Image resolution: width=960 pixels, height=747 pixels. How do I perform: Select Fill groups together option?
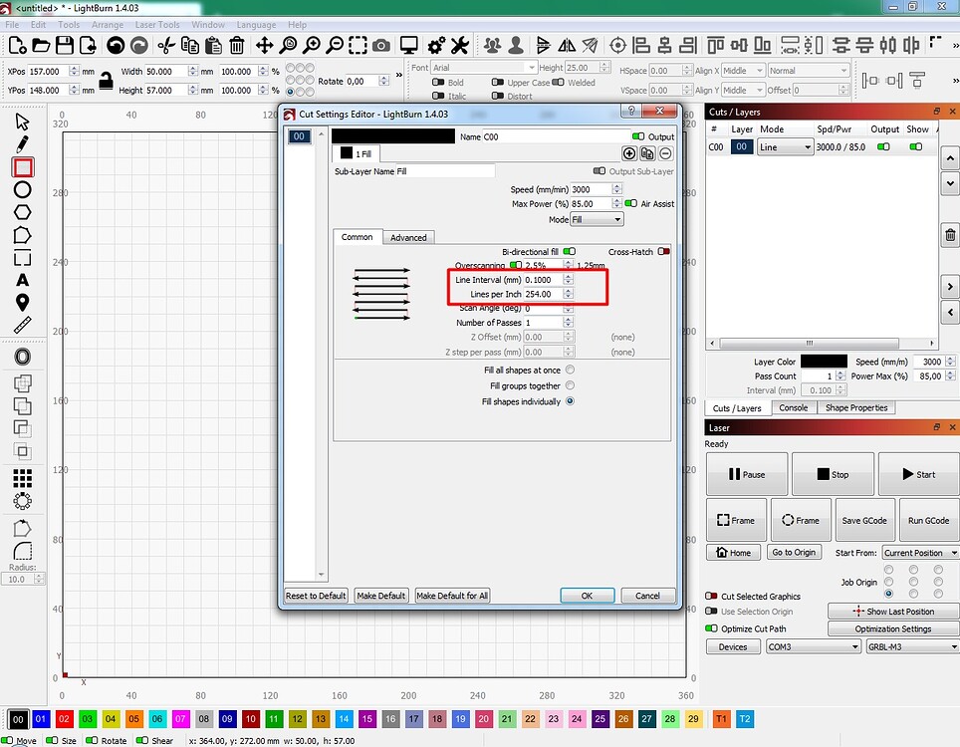570,385
